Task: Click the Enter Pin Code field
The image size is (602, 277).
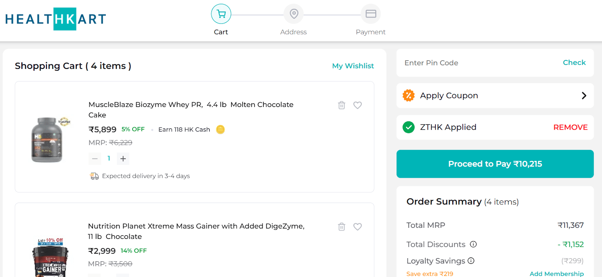Action: coord(451,63)
